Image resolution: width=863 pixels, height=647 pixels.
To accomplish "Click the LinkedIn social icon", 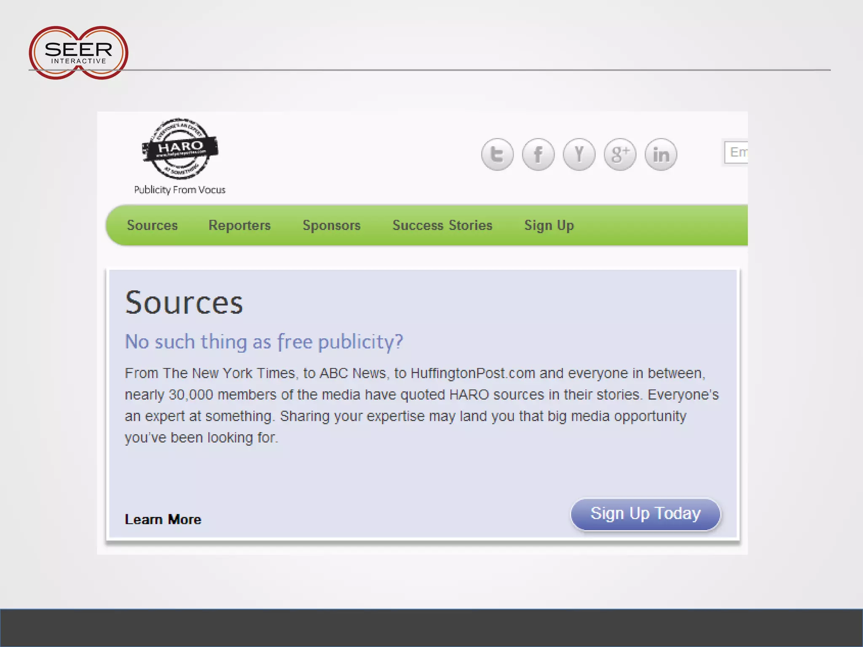I will [661, 154].
